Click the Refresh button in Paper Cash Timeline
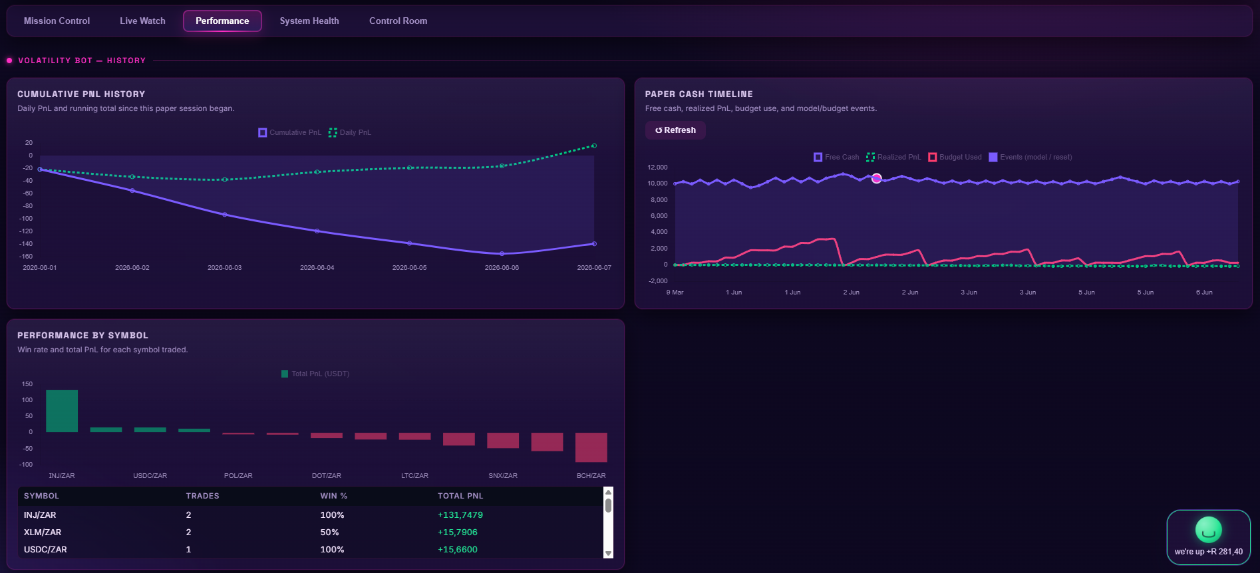This screenshot has height=573, width=1260. coord(675,130)
